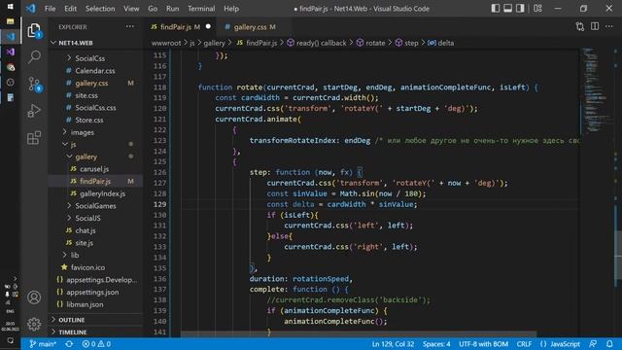Open the Run menu
622x350 pixels.
pos(172,9)
